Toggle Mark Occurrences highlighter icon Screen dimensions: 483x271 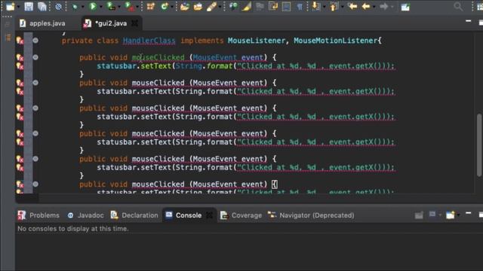click(x=246, y=7)
